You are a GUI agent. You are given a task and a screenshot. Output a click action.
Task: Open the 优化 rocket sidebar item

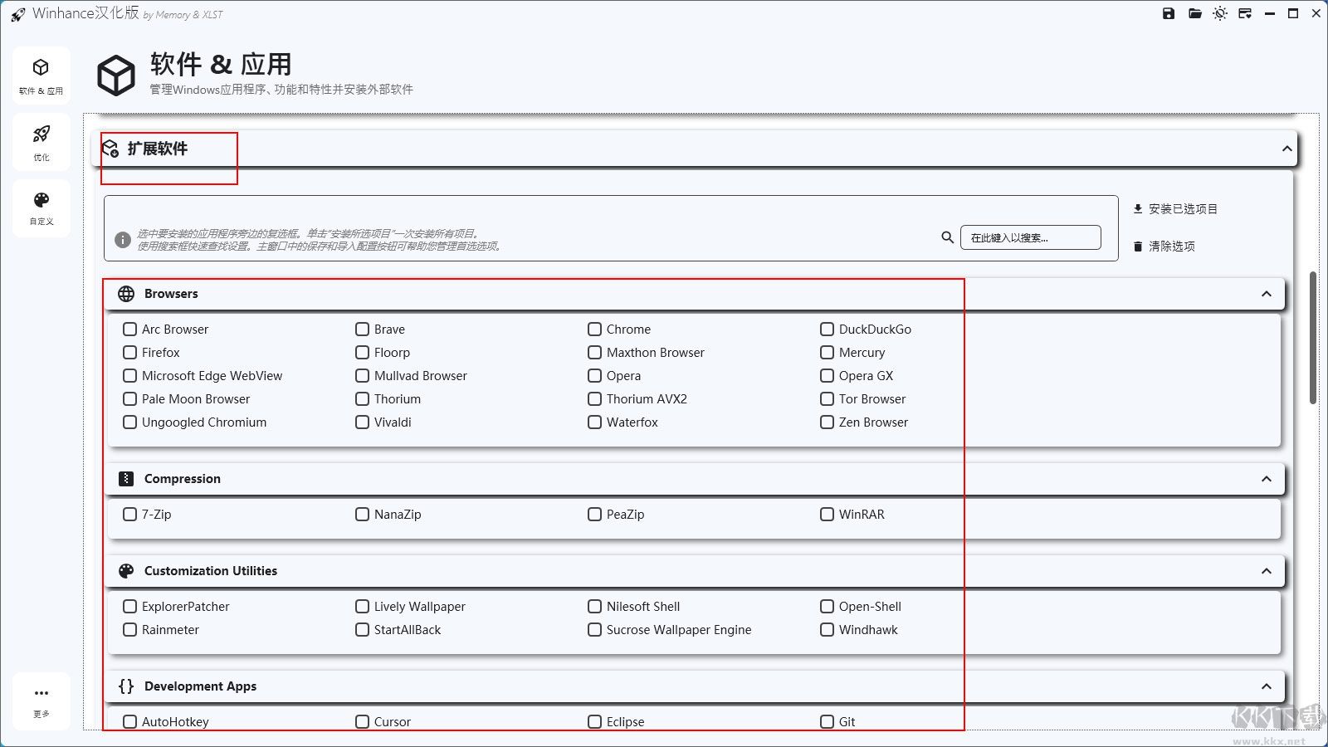41,142
